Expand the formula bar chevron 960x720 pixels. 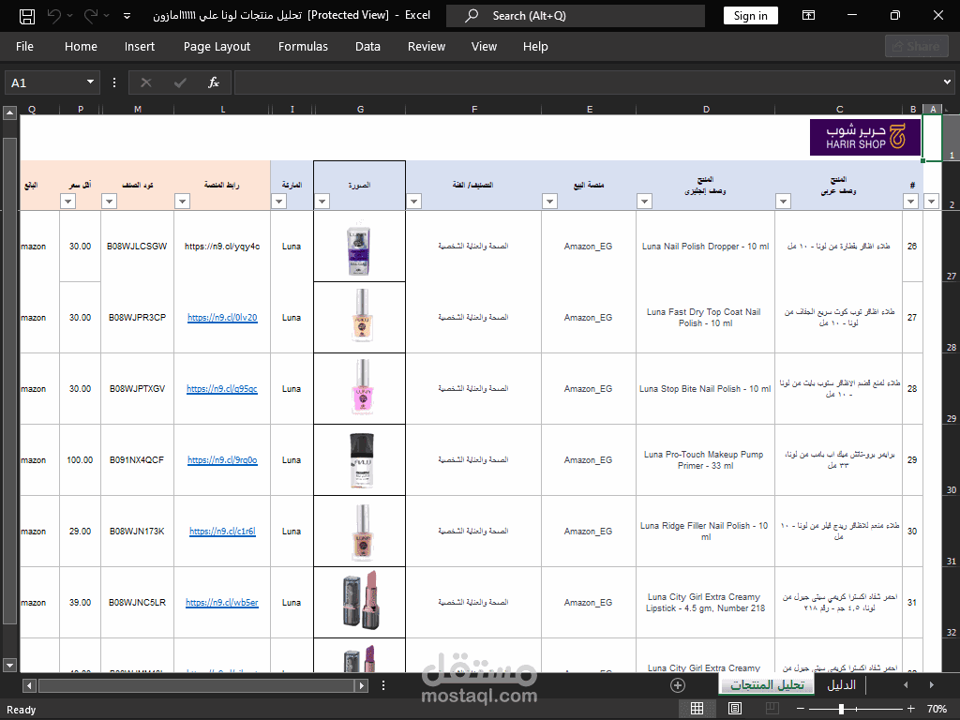tap(947, 82)
